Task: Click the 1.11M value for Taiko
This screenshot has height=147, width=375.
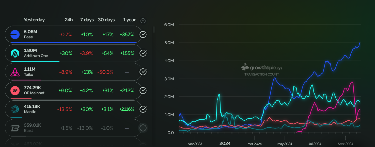Action: tap(30, 69)
